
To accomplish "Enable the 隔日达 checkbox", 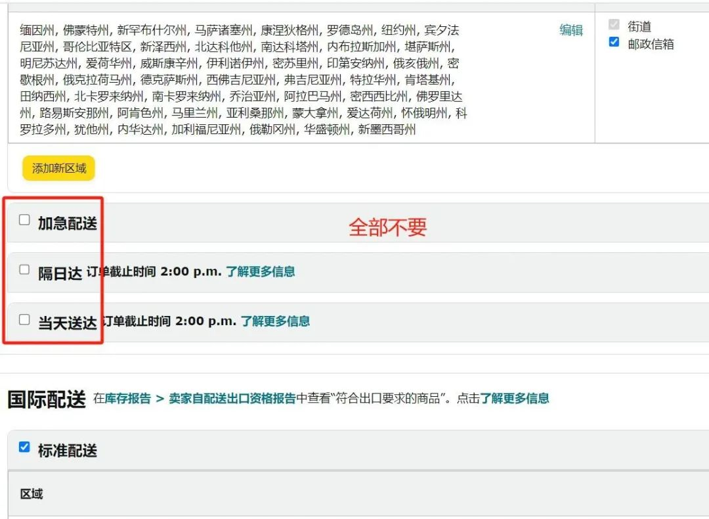I will (24, 269).
